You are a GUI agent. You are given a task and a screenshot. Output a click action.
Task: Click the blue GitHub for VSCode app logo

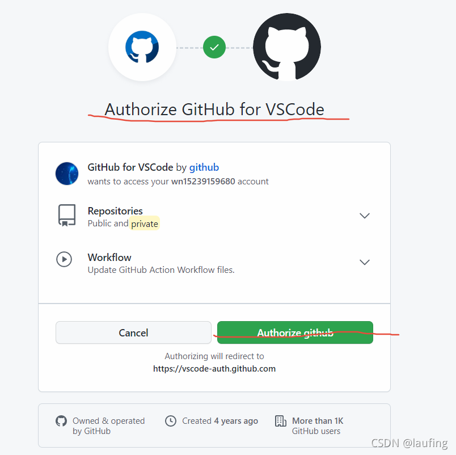pyautogui.click(x=142, y=47)
